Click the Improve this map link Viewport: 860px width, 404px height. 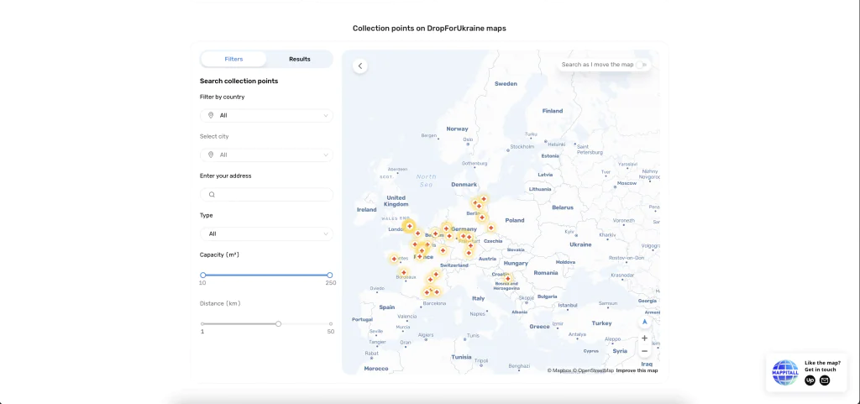[637, 370]
